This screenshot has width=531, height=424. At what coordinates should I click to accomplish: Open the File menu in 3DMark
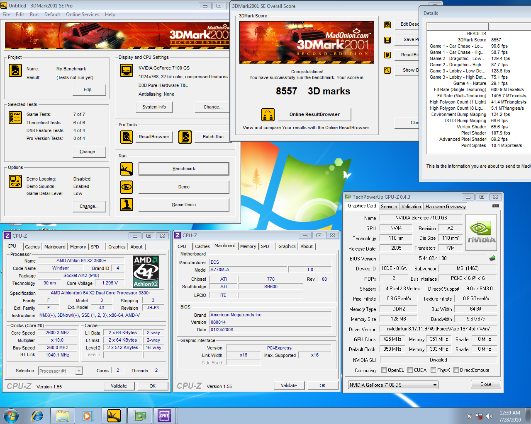coord(6,14)
